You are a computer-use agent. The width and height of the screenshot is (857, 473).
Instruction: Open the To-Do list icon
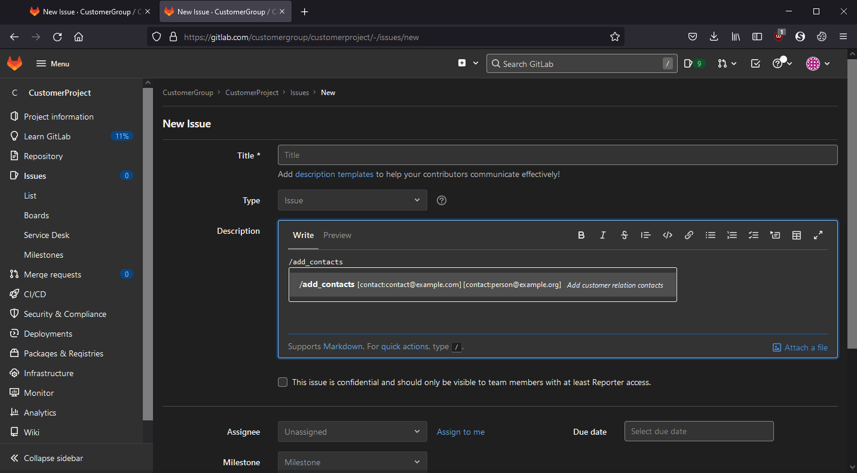(x=755, y=63)
